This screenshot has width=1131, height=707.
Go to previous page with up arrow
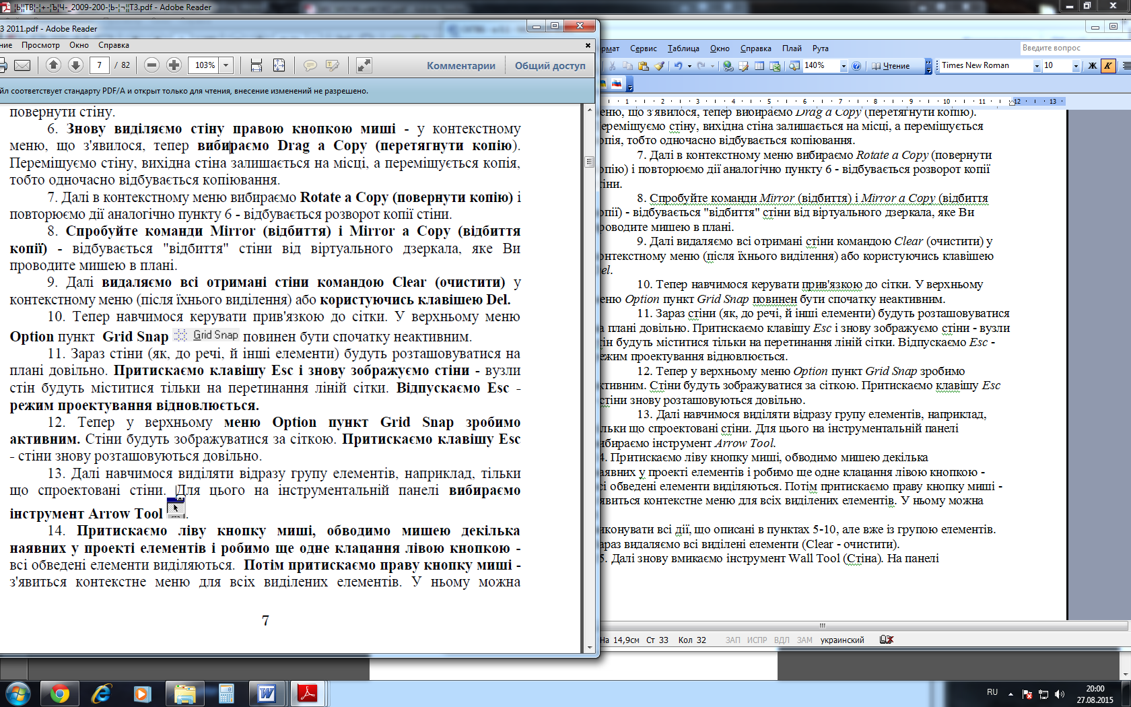[x=53, y=65]
